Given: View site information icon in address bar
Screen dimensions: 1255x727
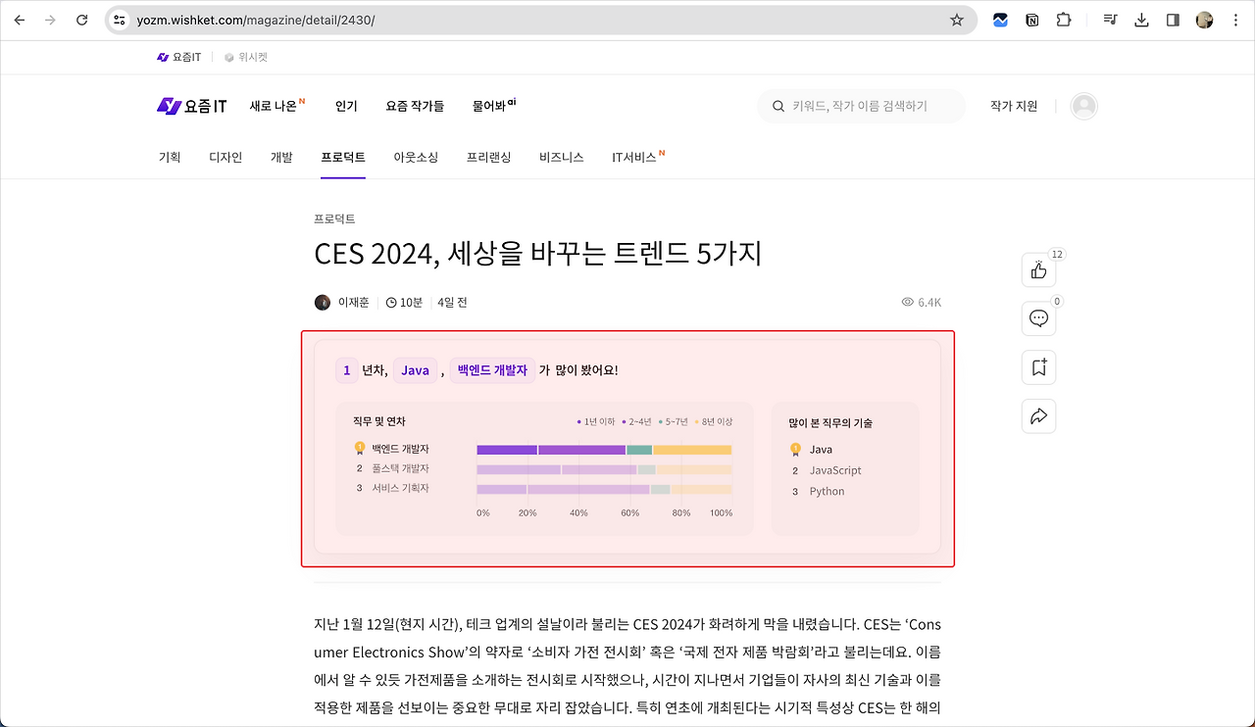Looking at the screenshot, I should coord(120,20).
